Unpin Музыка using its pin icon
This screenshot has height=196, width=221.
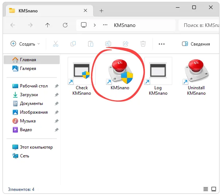click(x=57, y=121)
